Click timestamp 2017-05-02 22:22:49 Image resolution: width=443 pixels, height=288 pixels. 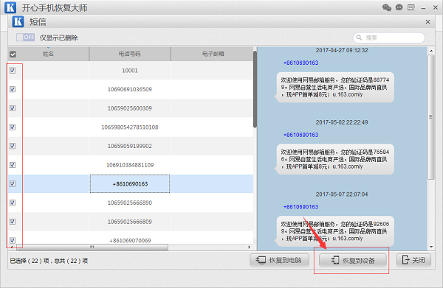342,122
